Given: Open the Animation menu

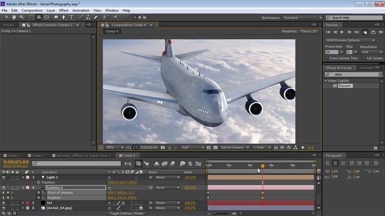Looking at the screenshot, I should (x=81, y=11).
